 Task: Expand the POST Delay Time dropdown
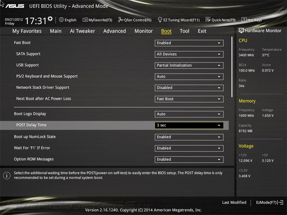189,125
